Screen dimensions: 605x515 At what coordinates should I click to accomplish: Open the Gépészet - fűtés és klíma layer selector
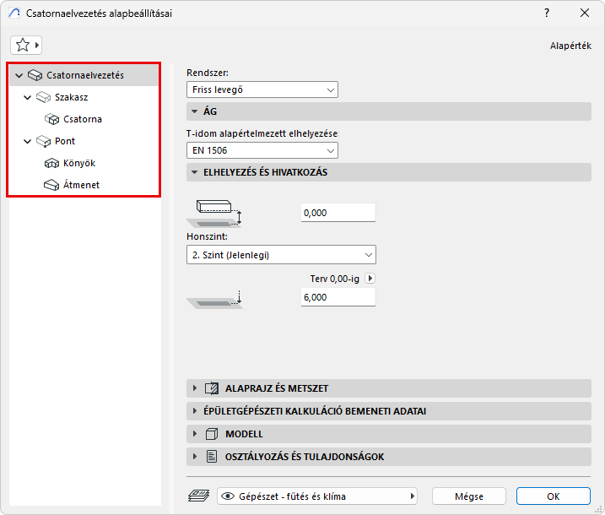click(x=318, y=496)
